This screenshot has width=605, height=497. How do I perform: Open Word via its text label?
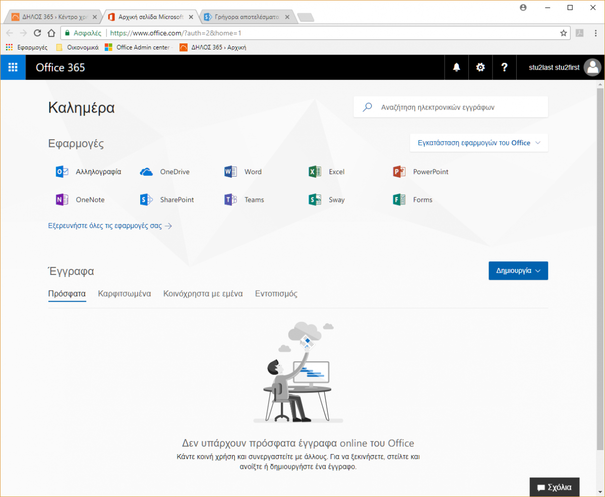[x=253, y=172]
